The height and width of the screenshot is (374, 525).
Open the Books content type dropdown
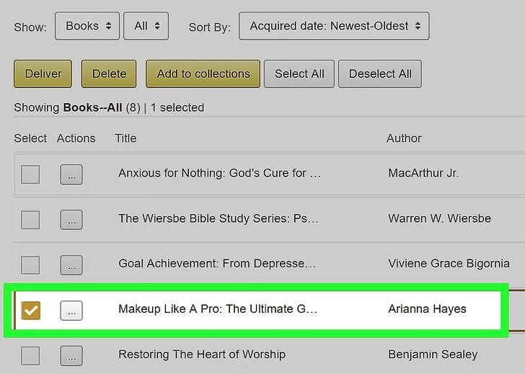(x=88, y=26)
